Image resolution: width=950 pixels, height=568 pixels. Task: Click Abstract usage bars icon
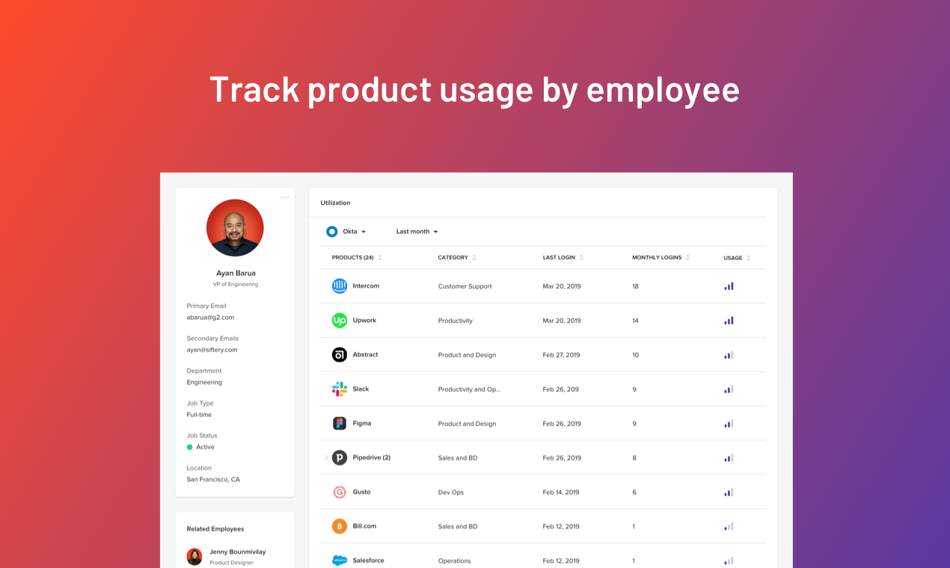tap(729, 355)
